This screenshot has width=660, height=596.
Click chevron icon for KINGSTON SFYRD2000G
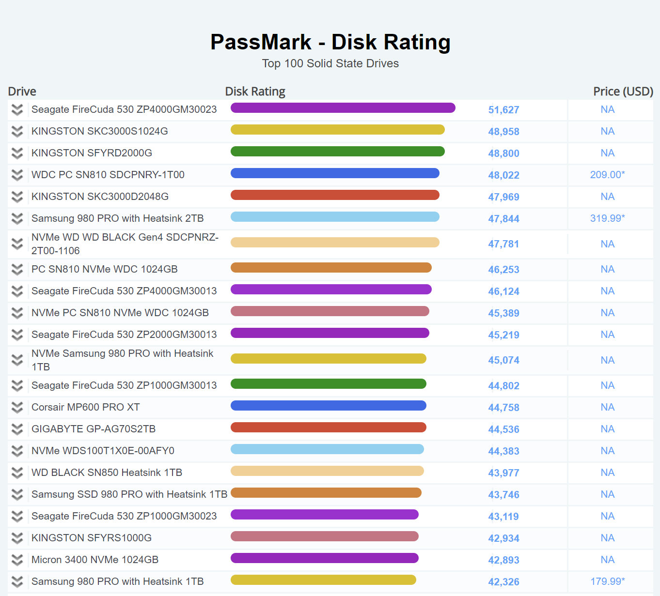[x=17, y=153]
